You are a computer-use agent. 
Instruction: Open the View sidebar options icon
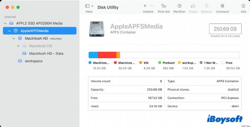[87, 6]
